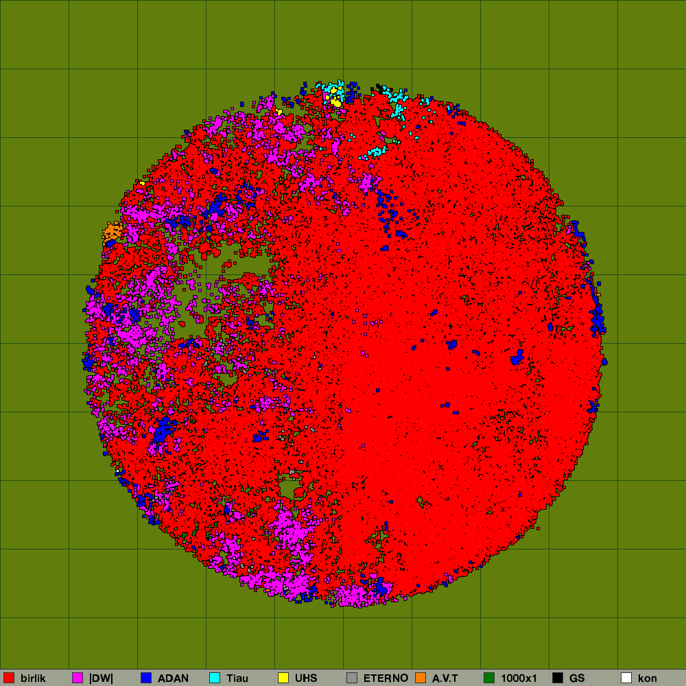Select the "UHS" legend label
Screen dimensions: 686x686
click(306, 678)
